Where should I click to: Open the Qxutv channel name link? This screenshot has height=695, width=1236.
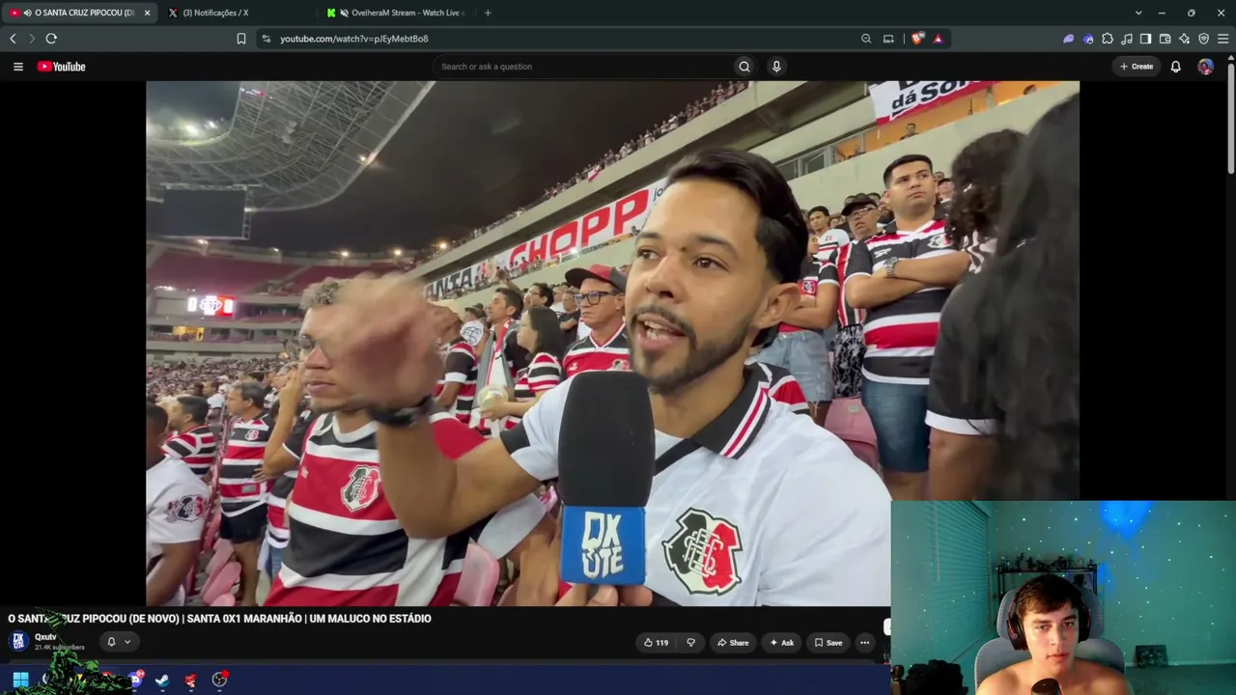[45, 637]
